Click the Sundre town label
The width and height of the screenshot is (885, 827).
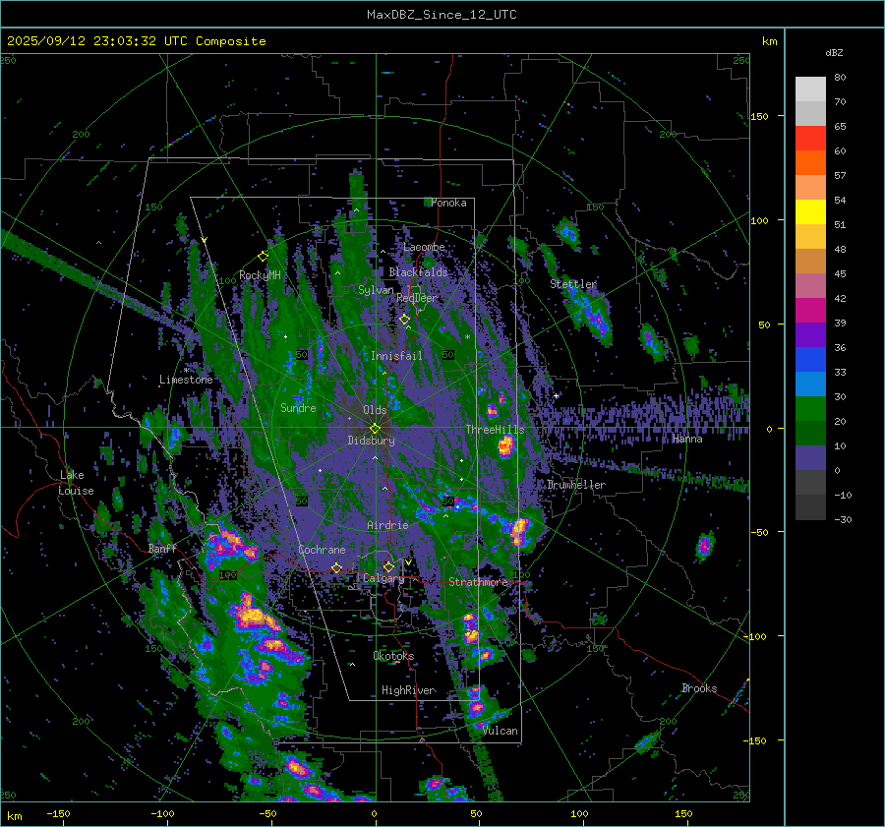tap(299, 408)
